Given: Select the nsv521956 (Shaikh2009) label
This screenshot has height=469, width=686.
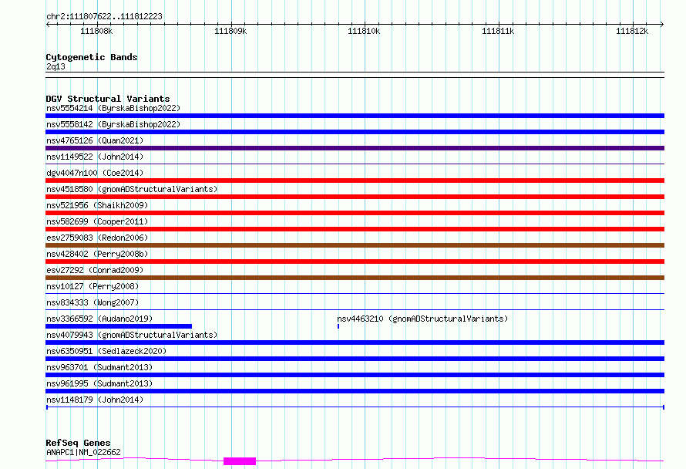Looking at the screenshot, I should (x=97, y=205).
